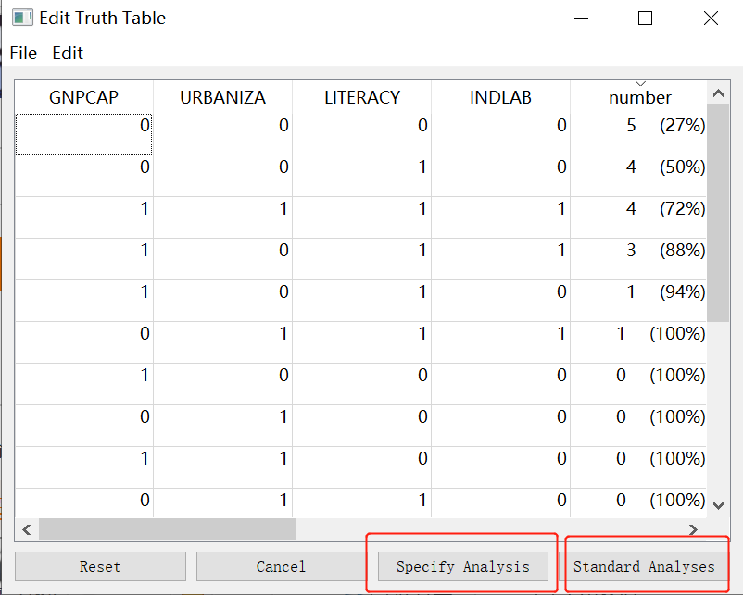
Task: Open the File menu
Action: tap(23, 54)
